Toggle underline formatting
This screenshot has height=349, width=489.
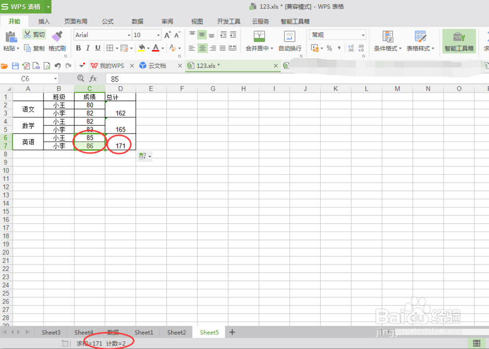click(x=98, y=48)
